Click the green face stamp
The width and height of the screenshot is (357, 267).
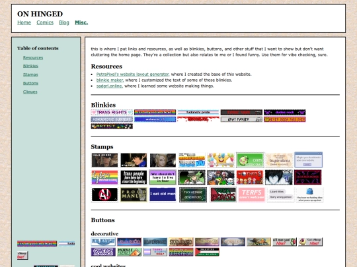(x=250, y=160)
